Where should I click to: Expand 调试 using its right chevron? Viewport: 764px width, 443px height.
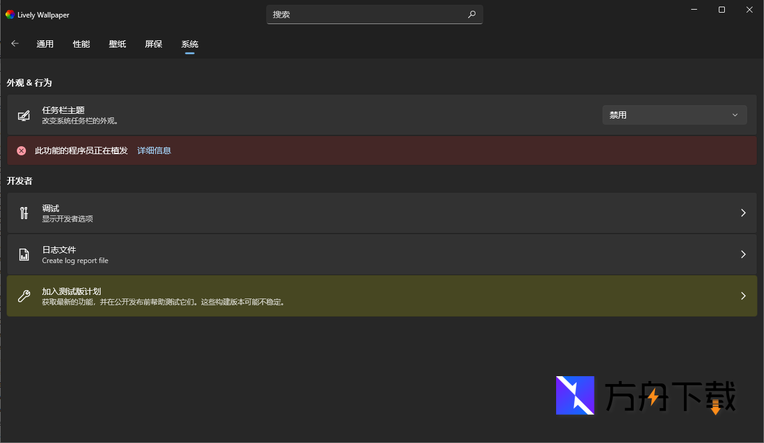[x=743, y=213]
